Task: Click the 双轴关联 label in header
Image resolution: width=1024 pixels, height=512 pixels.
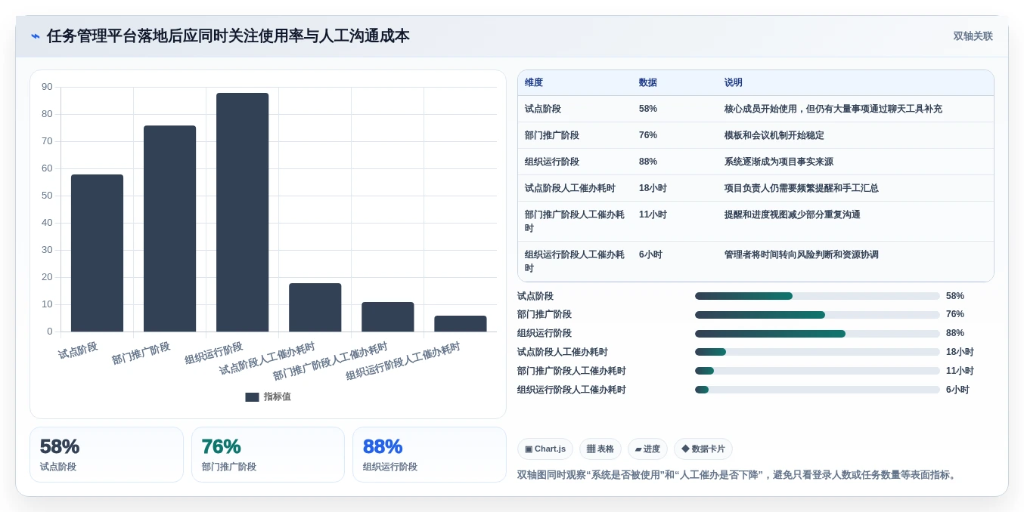Action: [973, 36]
